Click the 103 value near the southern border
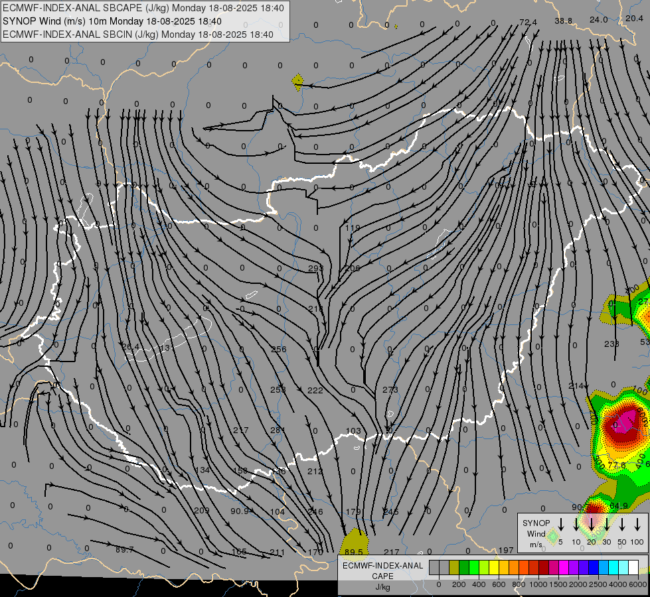The height and width of the screenshot is (597, 650). point(353,431)
